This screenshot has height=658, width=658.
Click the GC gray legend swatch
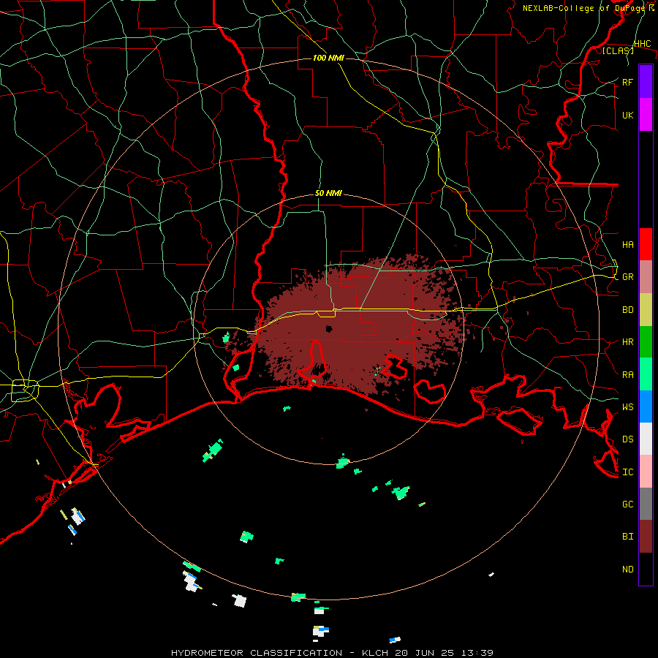coord(646,504)
